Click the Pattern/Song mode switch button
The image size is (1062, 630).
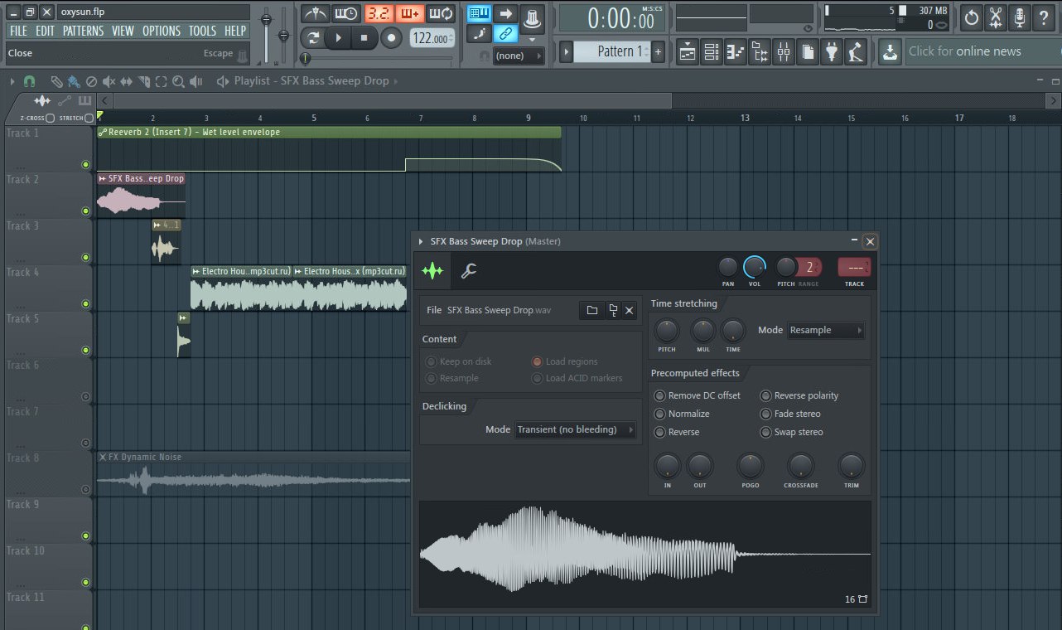312,37
